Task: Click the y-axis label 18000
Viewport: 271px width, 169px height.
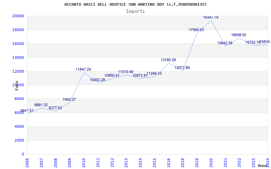Action: (18, 30)
